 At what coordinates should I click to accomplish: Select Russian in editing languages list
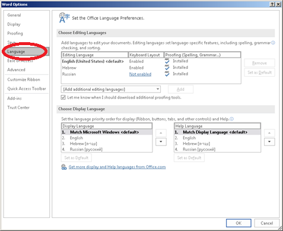pos(151,74)
